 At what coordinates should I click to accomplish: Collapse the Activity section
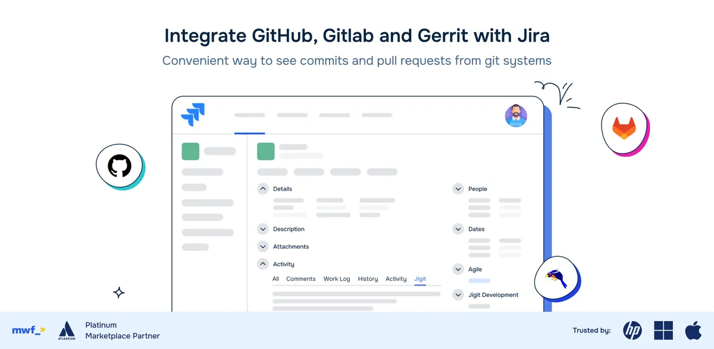[x=263, y=264]
